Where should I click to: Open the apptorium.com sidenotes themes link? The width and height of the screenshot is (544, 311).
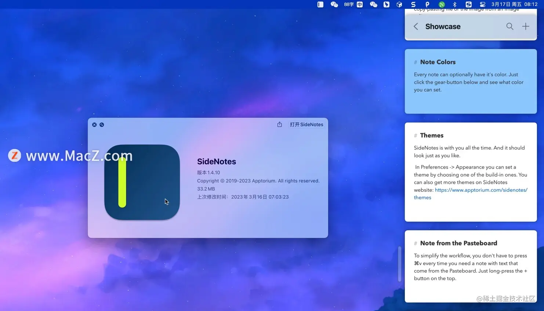coord(471,194)
